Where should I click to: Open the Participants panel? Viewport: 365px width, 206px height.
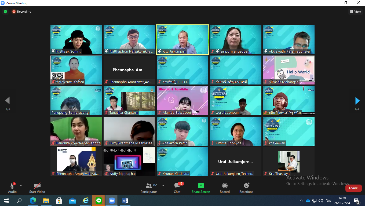pyautogui.click(x=149, y=188)
